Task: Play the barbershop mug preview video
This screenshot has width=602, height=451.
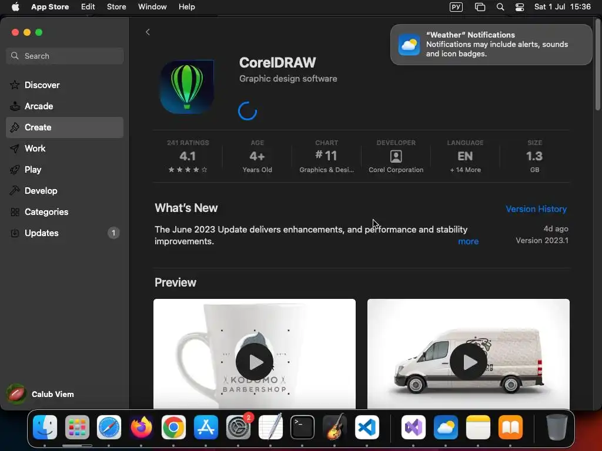Action: 255,362
